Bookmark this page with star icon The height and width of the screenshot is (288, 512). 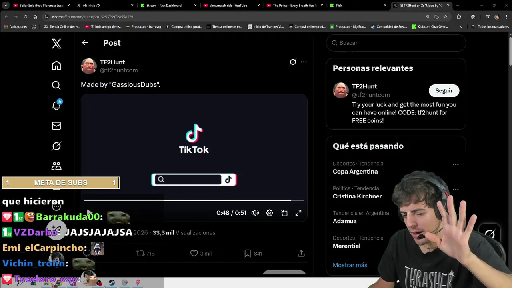pos(445,17)
